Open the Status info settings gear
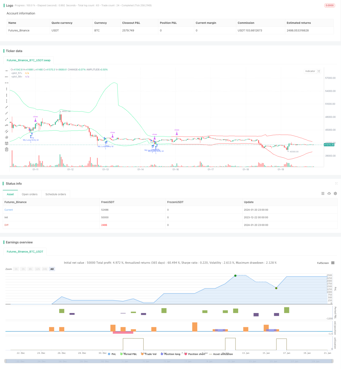 coord(335,193)
